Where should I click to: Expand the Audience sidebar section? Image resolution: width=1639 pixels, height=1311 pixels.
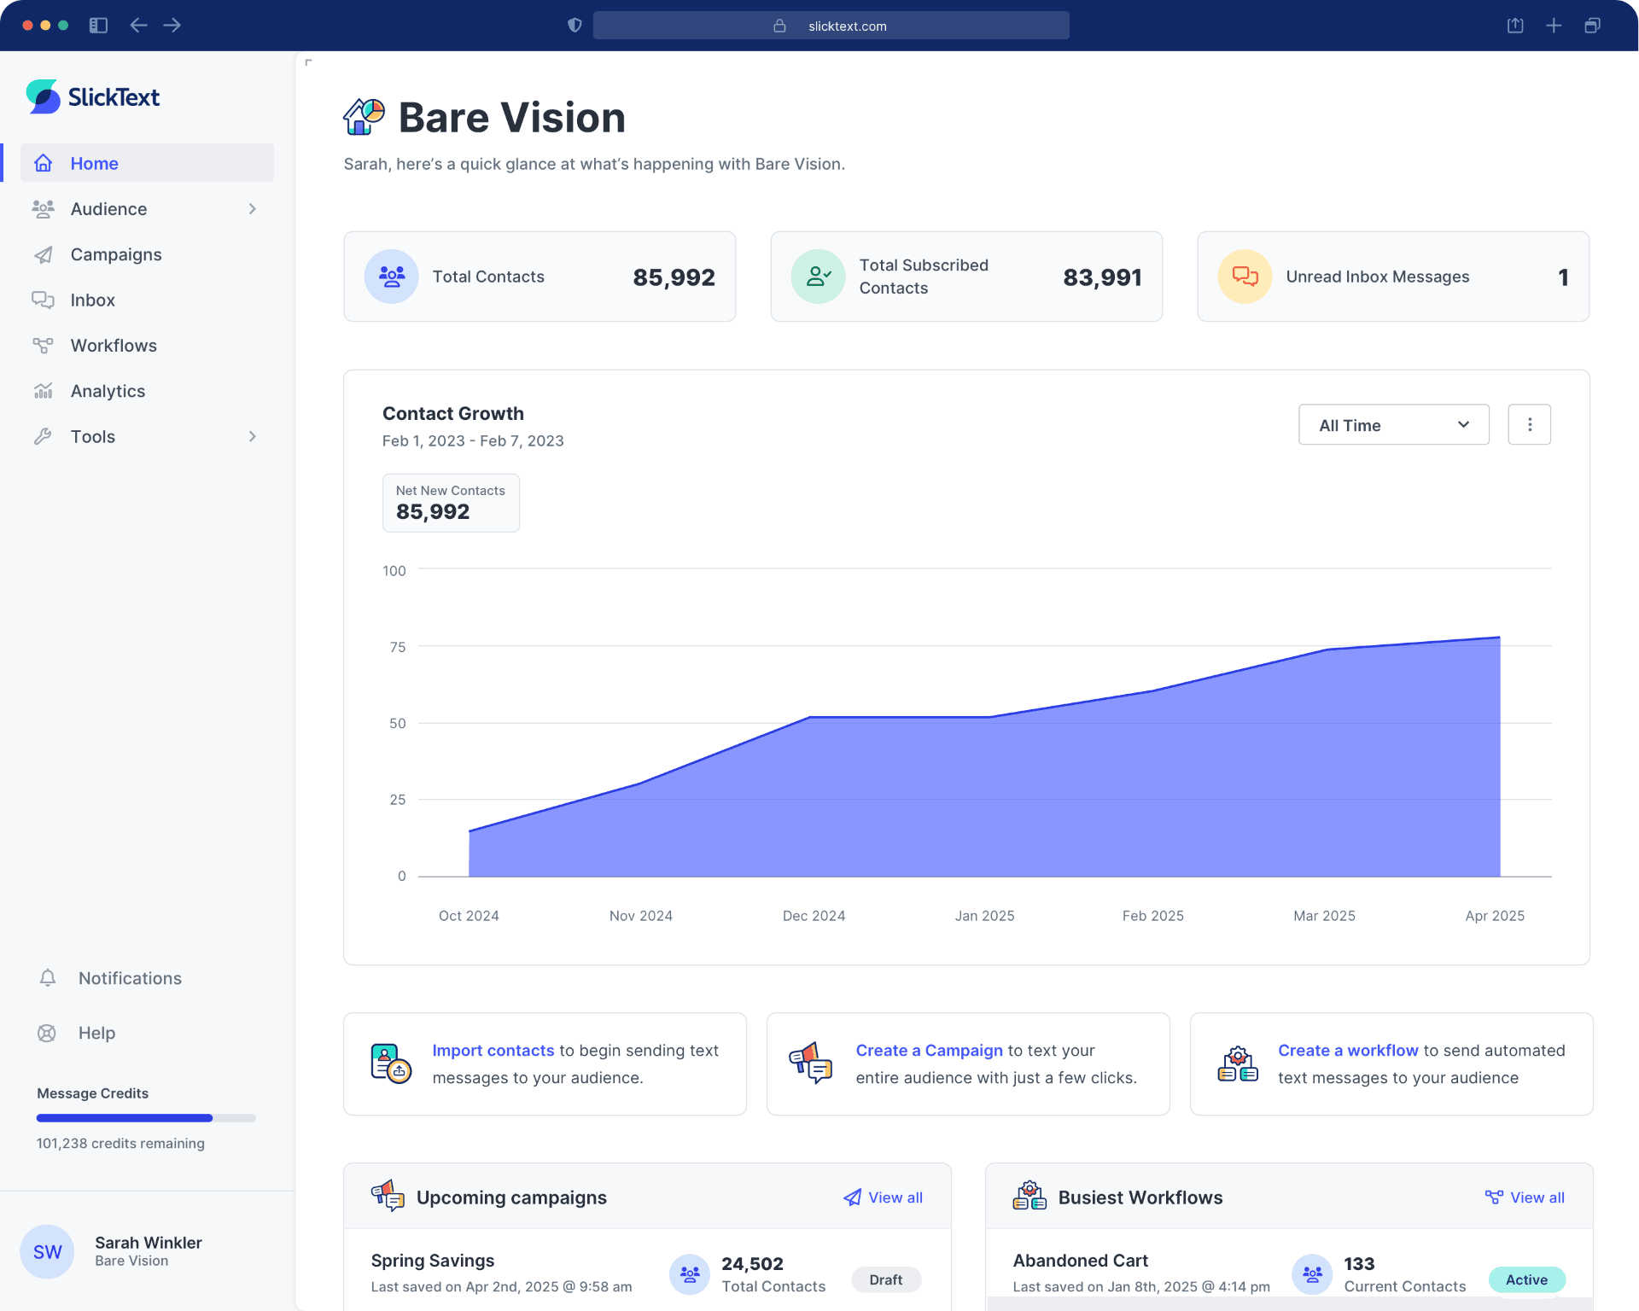coord(252,208)
